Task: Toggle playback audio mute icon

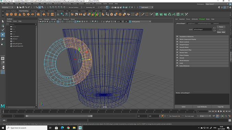Action: [222, 116]
